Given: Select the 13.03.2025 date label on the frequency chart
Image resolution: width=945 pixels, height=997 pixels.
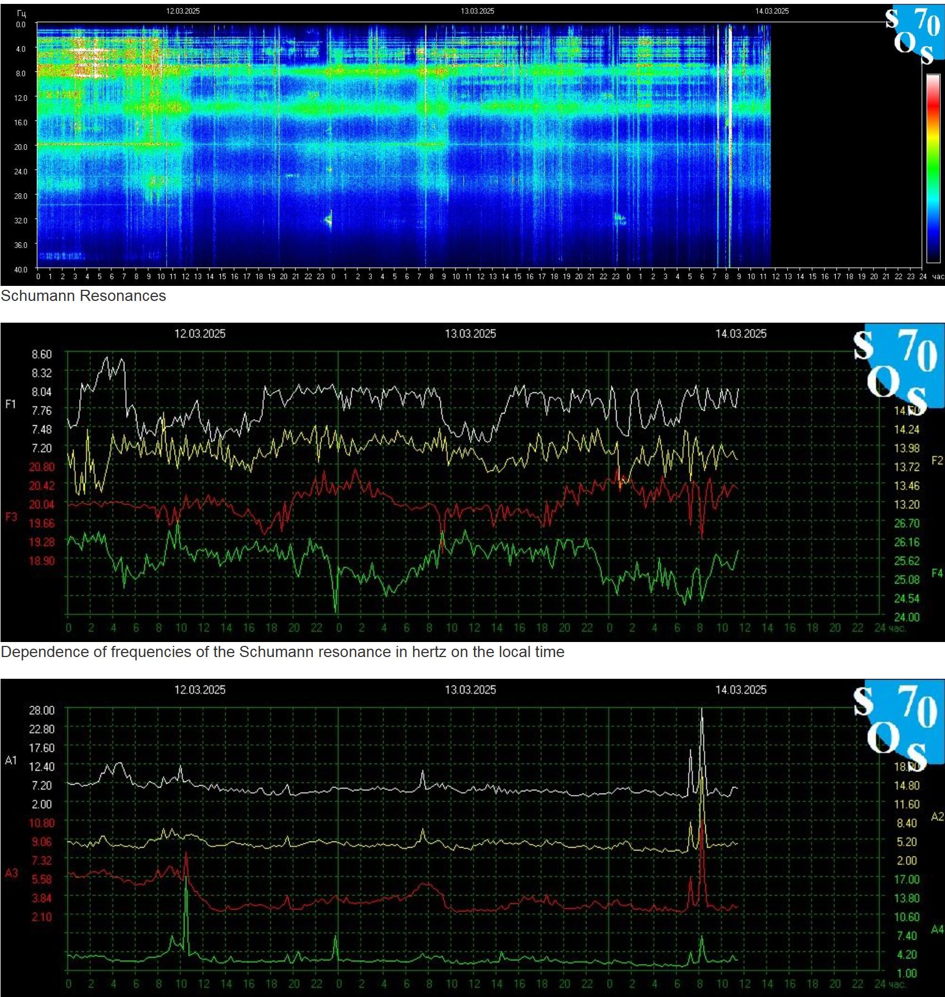Looking at the screenshot, I should 470,334.
